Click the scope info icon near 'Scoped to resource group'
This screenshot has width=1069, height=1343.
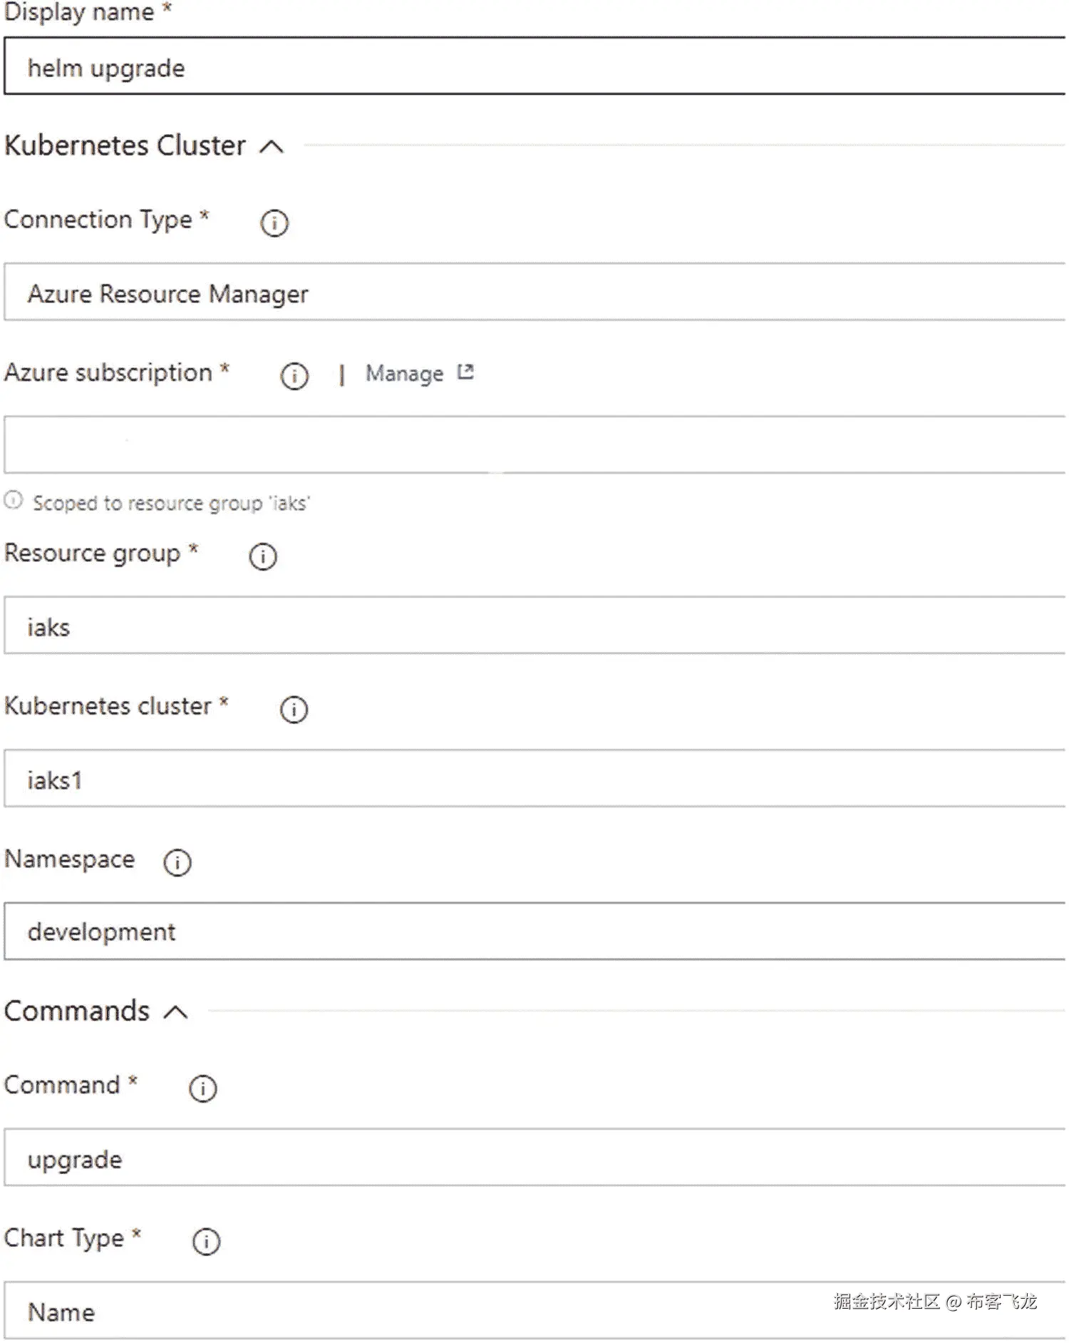point(14,500)
